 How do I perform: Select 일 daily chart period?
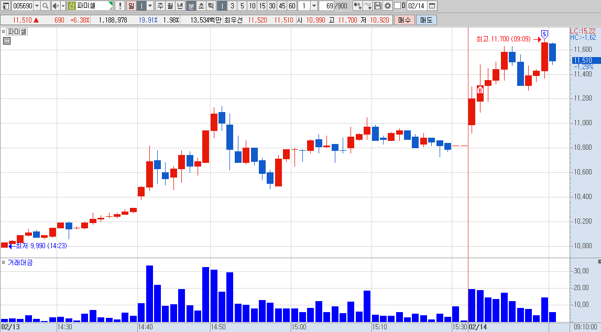click(131, 6)
